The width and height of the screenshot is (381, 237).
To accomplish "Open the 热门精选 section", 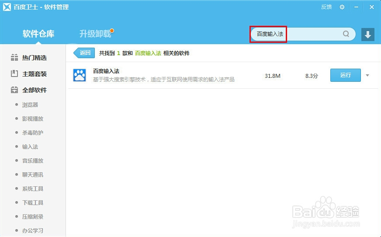I will (x=34, y=58).
